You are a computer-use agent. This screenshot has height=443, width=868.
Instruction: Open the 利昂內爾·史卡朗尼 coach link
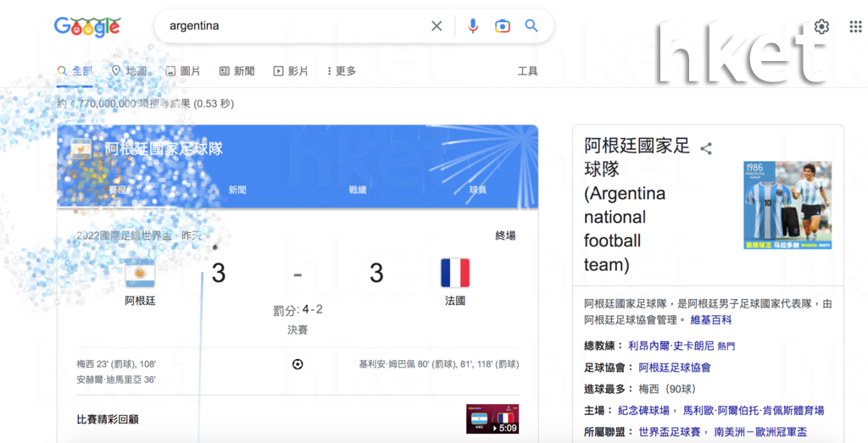pyautogui.click(x=671, y=346)
